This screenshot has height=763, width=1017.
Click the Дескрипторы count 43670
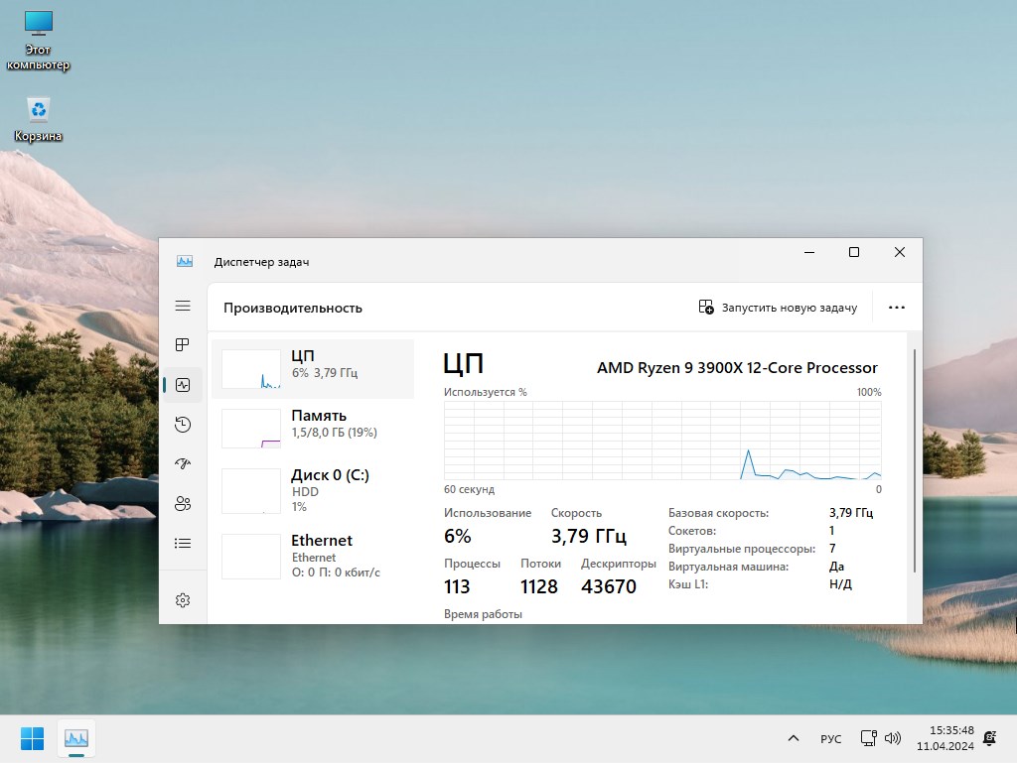click(x=609, y=586)
